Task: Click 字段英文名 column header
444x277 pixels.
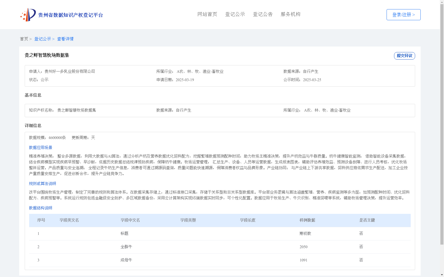Action: coord(69,220)
